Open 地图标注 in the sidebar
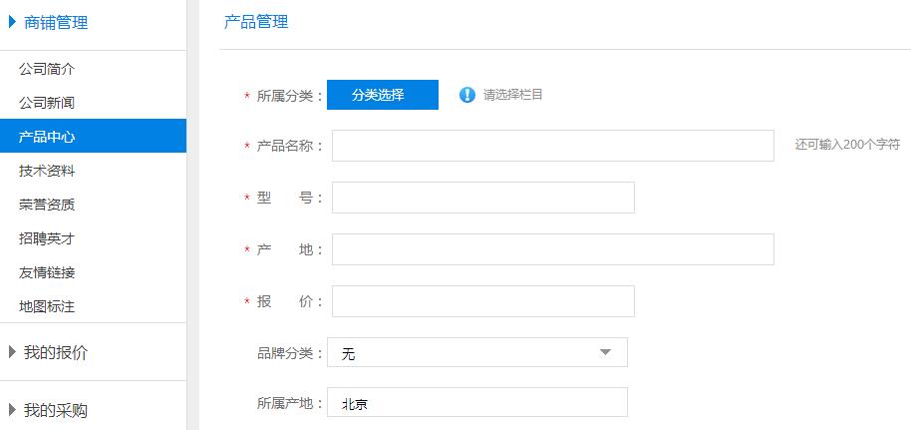911x430 pixels. (47, 306)
